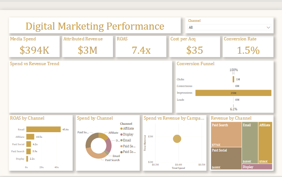Click the ROAS 7.4x value
Image resolution: width=282 pixels, height=177 pixels.
(141, 50)
